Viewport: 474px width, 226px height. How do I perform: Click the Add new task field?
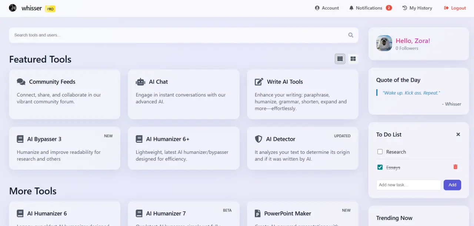click(x=408, y=185)
